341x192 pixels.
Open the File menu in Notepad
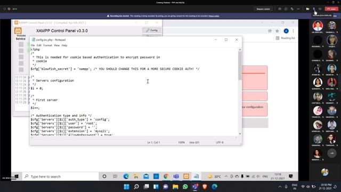(33, 45)
